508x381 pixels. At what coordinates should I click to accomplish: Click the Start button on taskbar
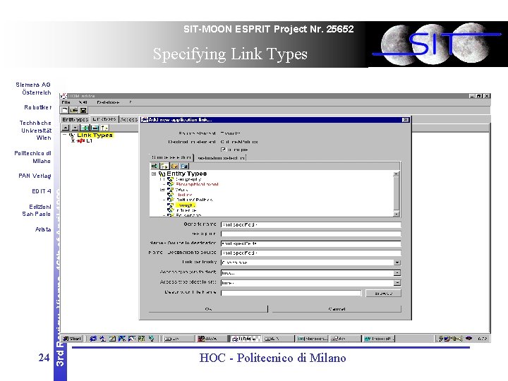point(72,339)
